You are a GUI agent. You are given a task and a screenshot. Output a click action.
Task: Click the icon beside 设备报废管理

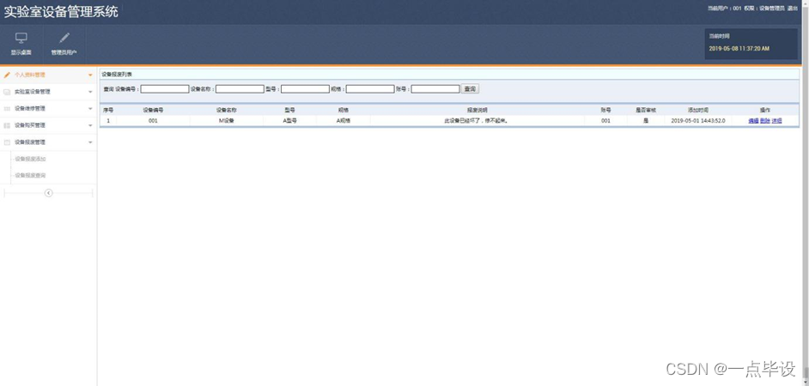[x=7, y=142]
